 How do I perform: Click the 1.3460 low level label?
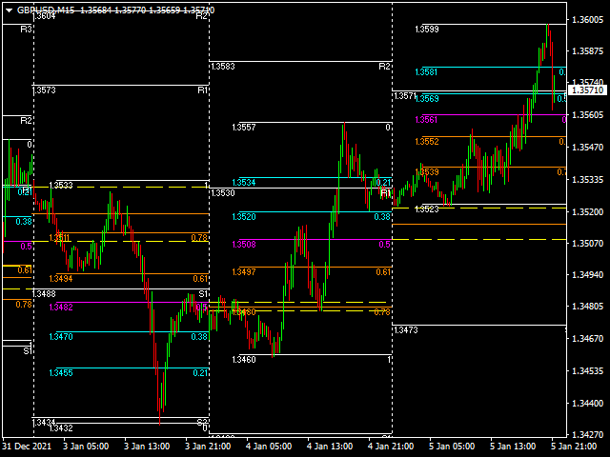coord(244,360)
